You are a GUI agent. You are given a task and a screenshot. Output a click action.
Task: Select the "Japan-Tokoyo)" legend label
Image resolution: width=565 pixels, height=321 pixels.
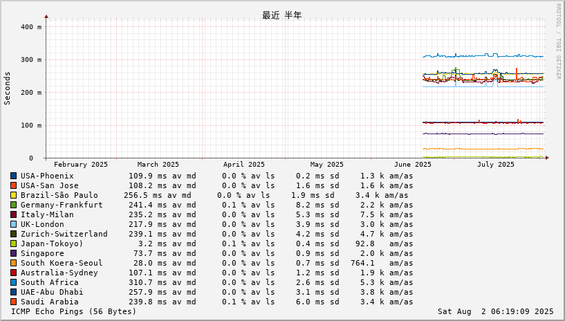tap(52, 244)
